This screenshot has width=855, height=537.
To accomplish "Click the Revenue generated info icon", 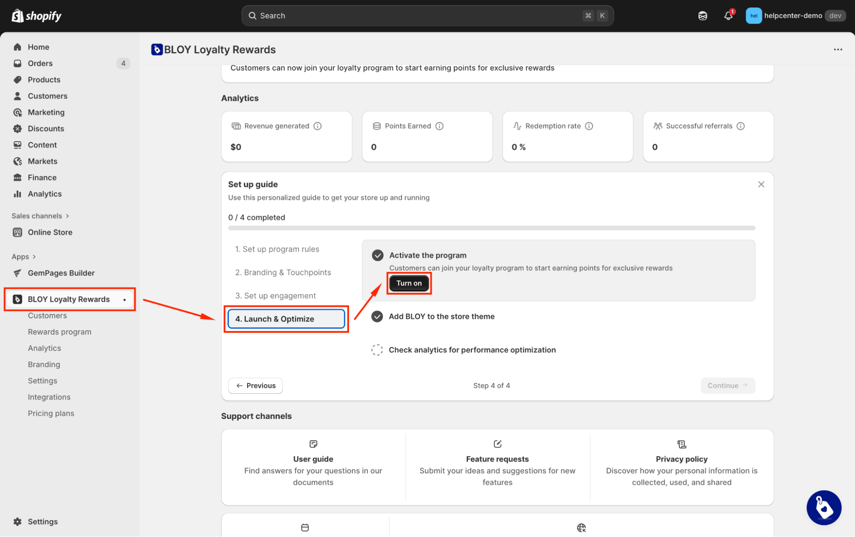I will point(317,126).
